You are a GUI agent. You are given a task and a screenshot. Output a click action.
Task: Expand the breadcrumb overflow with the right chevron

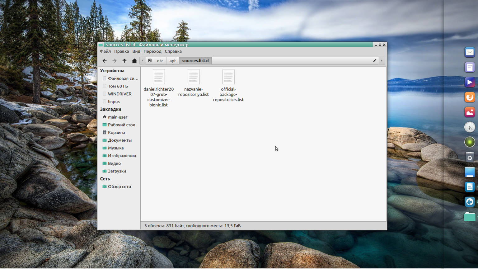pyautogui.click(x=382, y=60)
